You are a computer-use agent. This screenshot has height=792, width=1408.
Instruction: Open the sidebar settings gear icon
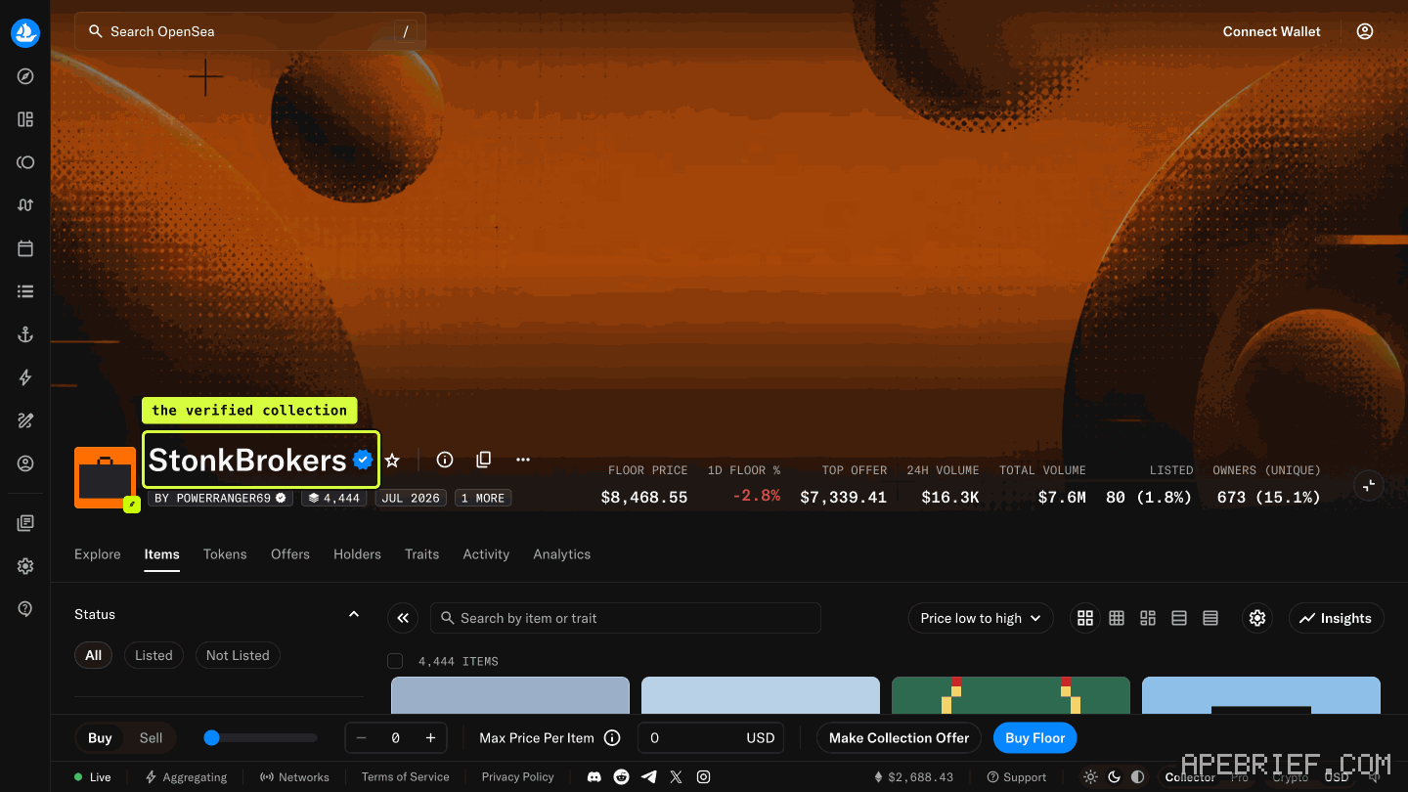coord(25,566)
